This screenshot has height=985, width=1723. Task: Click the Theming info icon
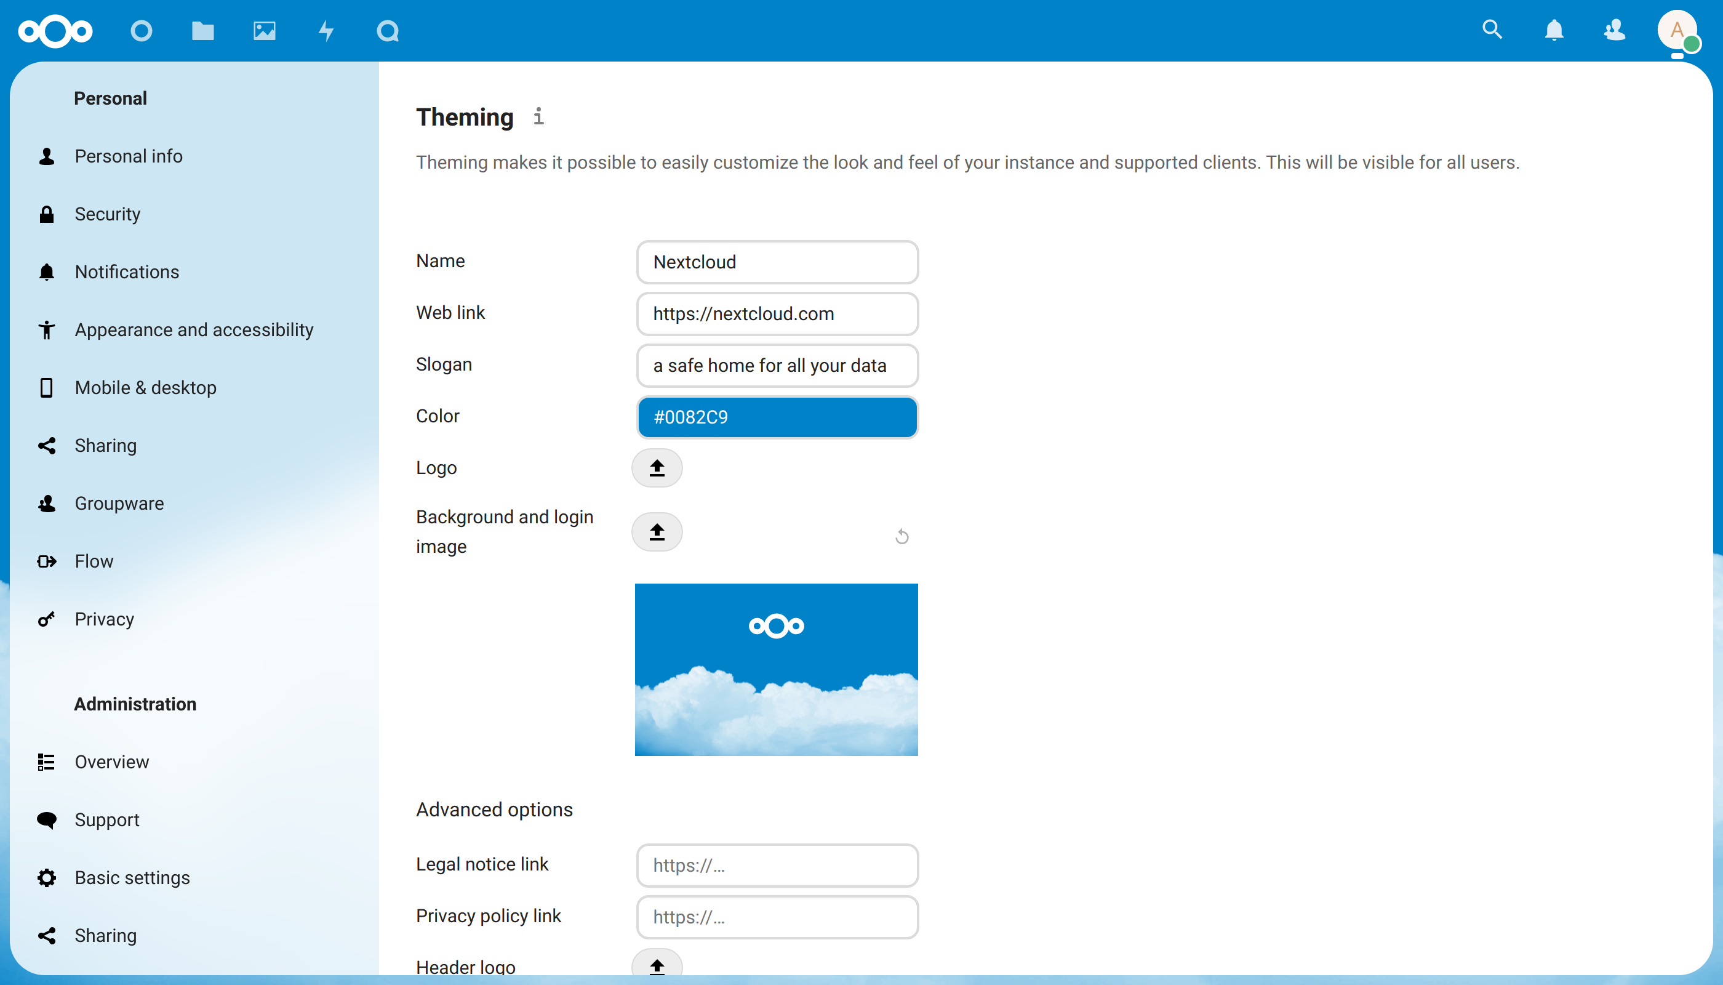tap(538, 116)
